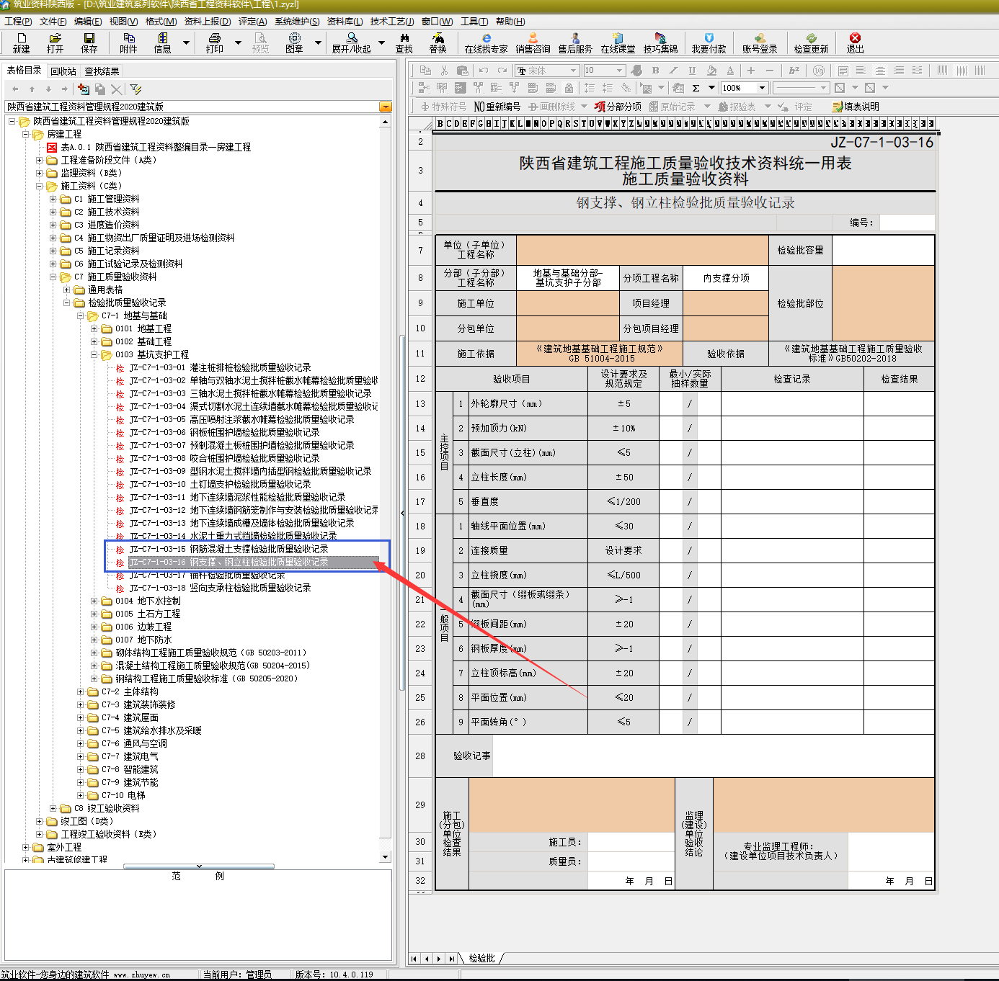Click the 我要付款 payment icon
Image resolution: width=999 pixels, height=981 pixels.
tap(709, 42)
